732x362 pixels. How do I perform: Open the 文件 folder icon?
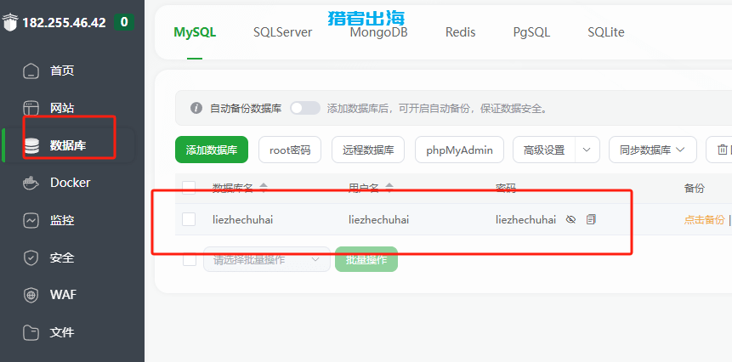31,332
